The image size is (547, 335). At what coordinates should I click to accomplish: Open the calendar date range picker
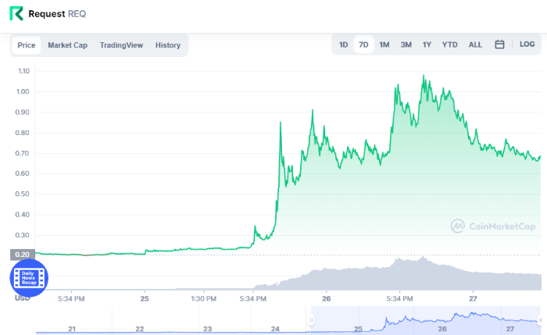coord(499,45)
